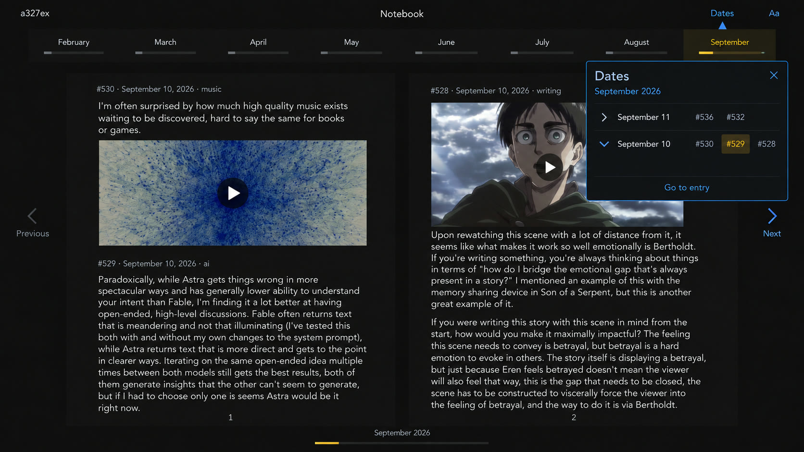This screenshot has width=804, height=452.
Task: Switch to the February tab
Action: coord(74,42)
